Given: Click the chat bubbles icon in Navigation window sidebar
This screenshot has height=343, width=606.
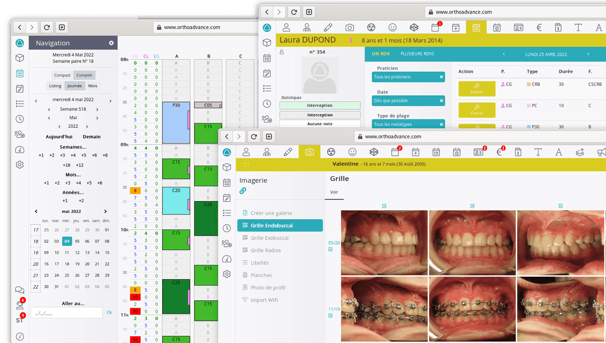Looking at the screenshot, I should (x=20, y=290).
